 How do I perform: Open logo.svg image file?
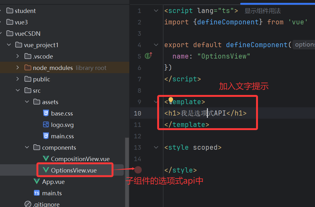(62, 125)
